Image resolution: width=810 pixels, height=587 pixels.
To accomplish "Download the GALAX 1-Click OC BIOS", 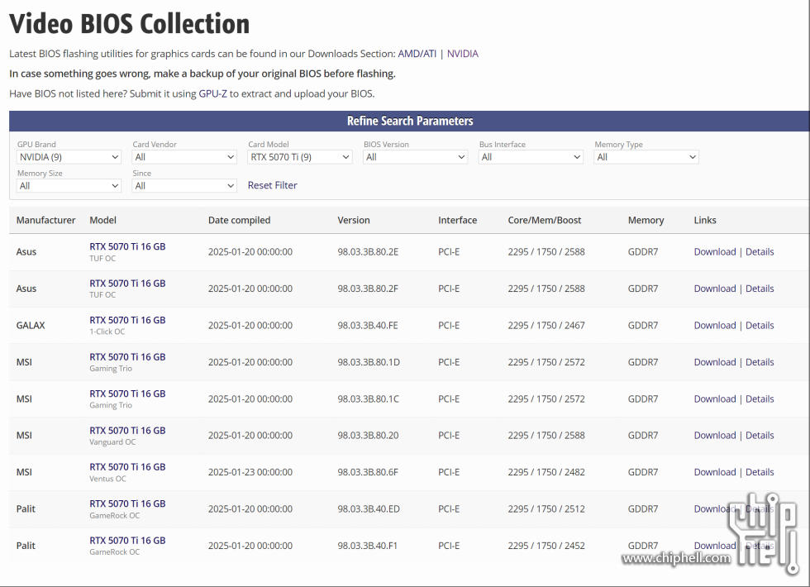I will [x=714, y=325].
